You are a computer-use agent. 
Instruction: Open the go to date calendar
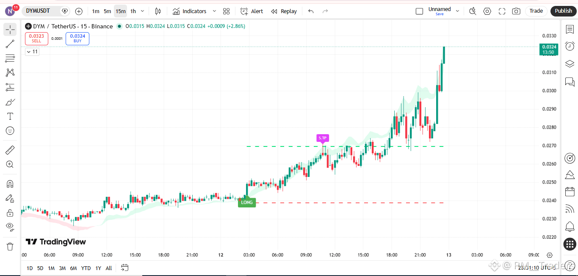[x=124, y=268]
